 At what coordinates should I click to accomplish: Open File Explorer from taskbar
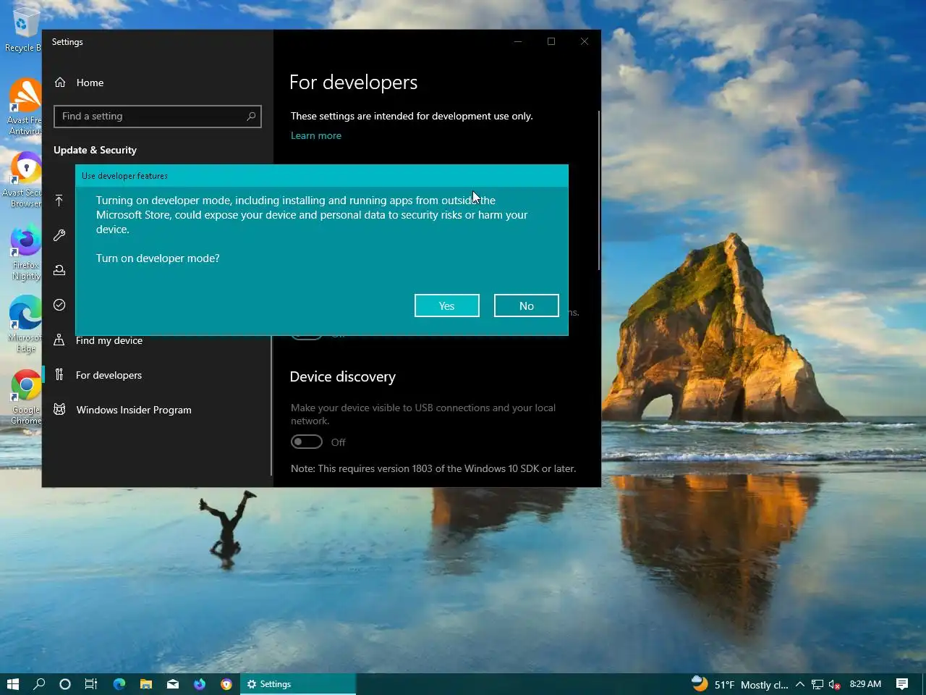pyautogui.click(x=146, y=684)
